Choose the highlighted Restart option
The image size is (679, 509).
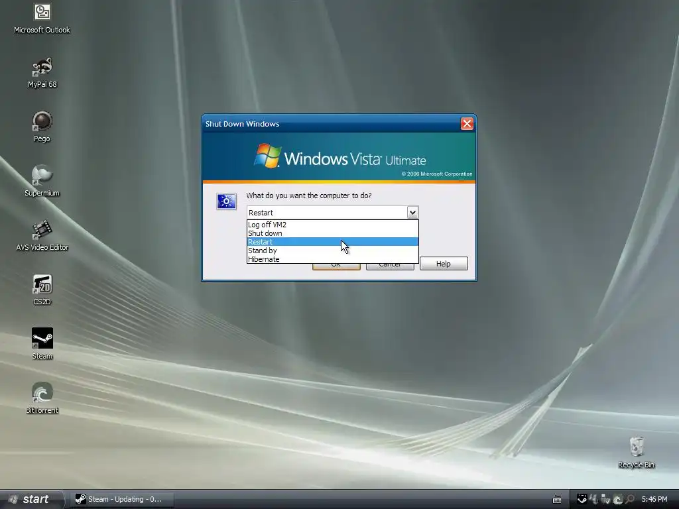click(x=333, y=242)
